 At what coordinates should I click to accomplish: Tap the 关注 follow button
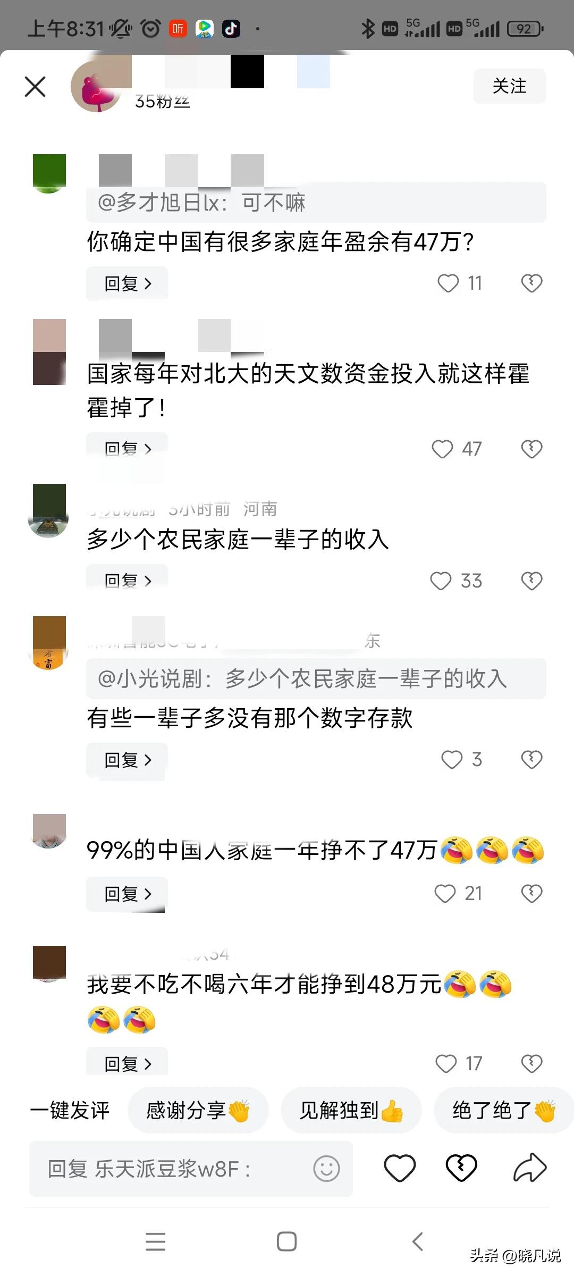509,86
